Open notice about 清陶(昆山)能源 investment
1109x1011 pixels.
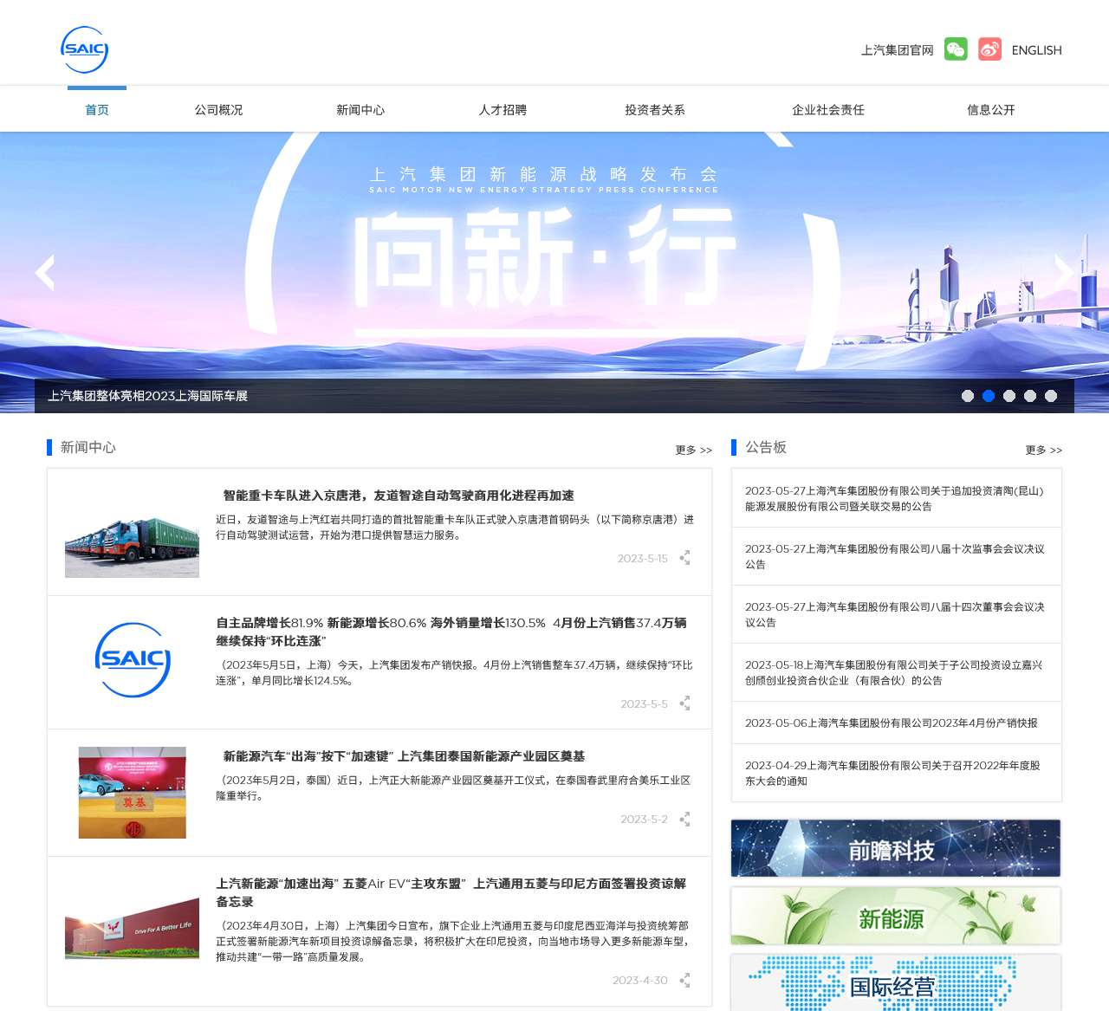(896, 498)
